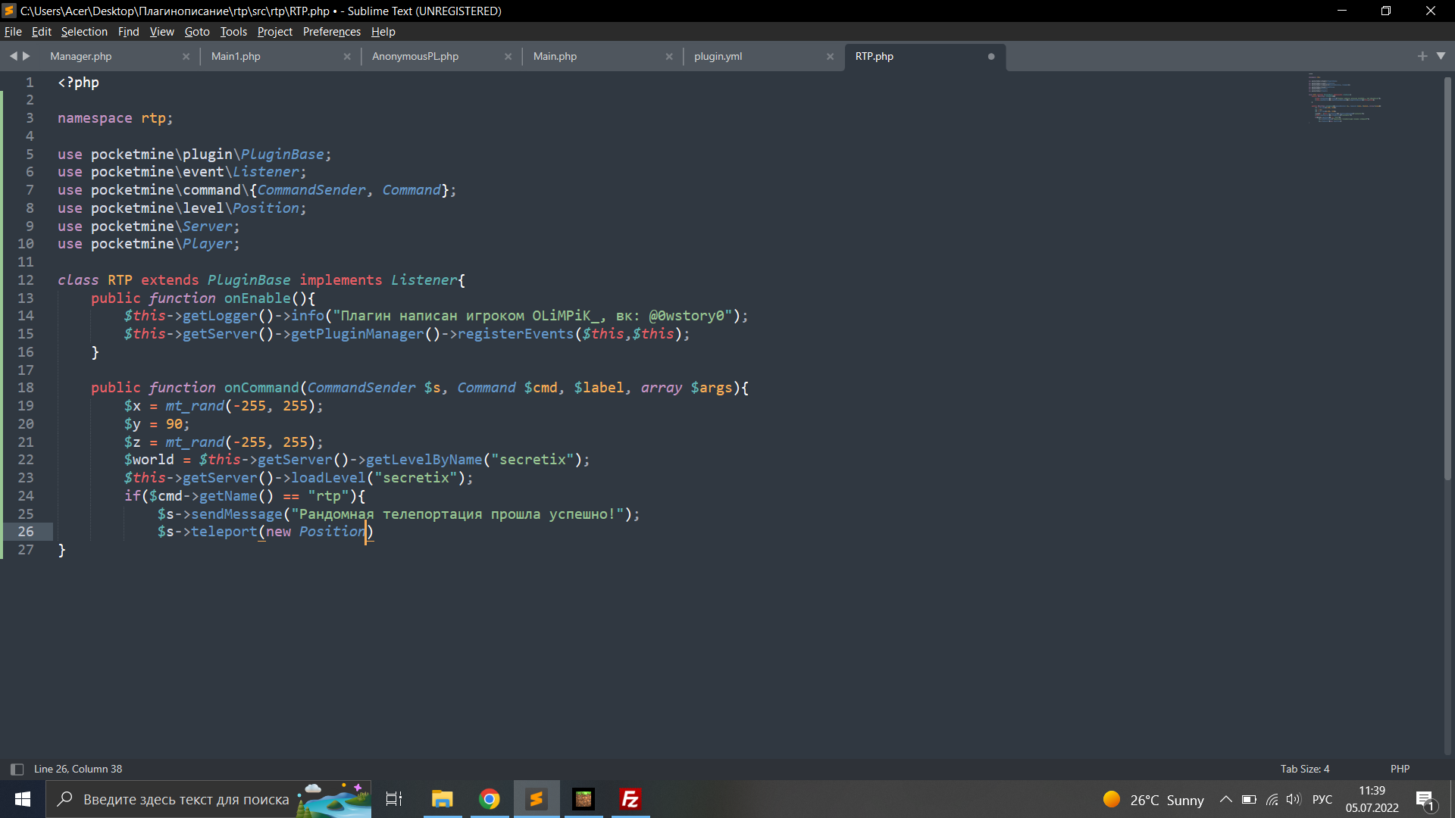Open Google Chrome from the taskbar

(490, 799)
